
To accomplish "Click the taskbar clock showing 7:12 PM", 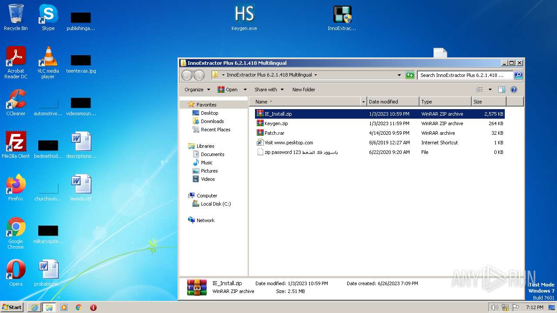I will point(534,307).
